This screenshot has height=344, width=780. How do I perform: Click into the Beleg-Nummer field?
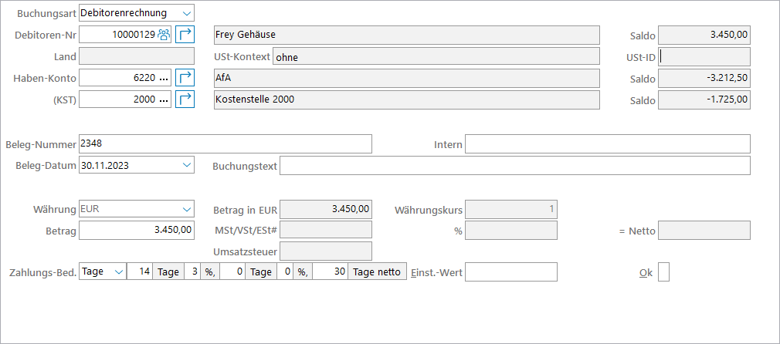tap(225, 144)
